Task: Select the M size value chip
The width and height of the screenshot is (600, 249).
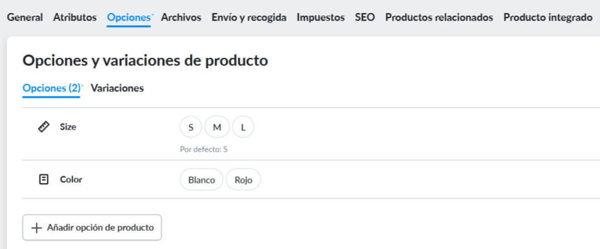Action: [217, 127]
